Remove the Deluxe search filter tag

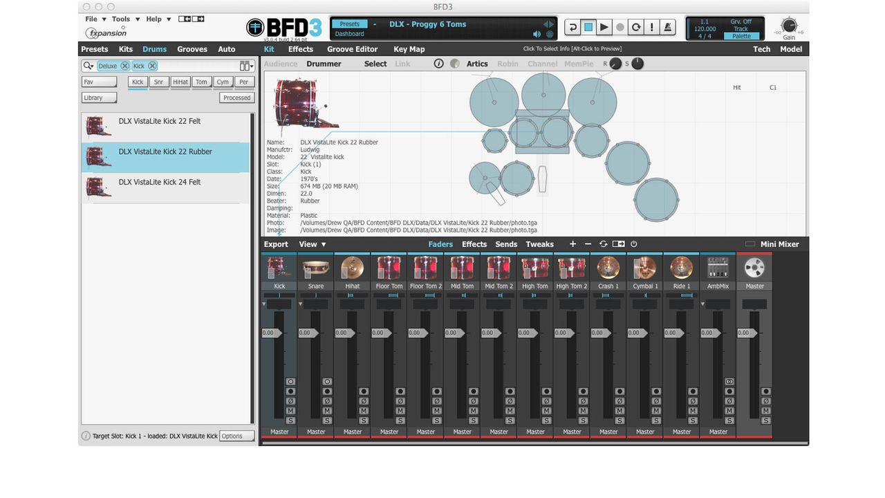(x=124, y=66)
